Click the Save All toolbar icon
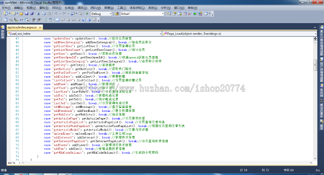 tap(32, 13)
